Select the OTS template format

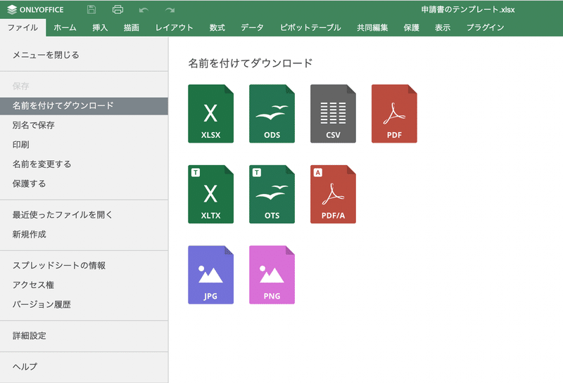(x=272, y=195)
